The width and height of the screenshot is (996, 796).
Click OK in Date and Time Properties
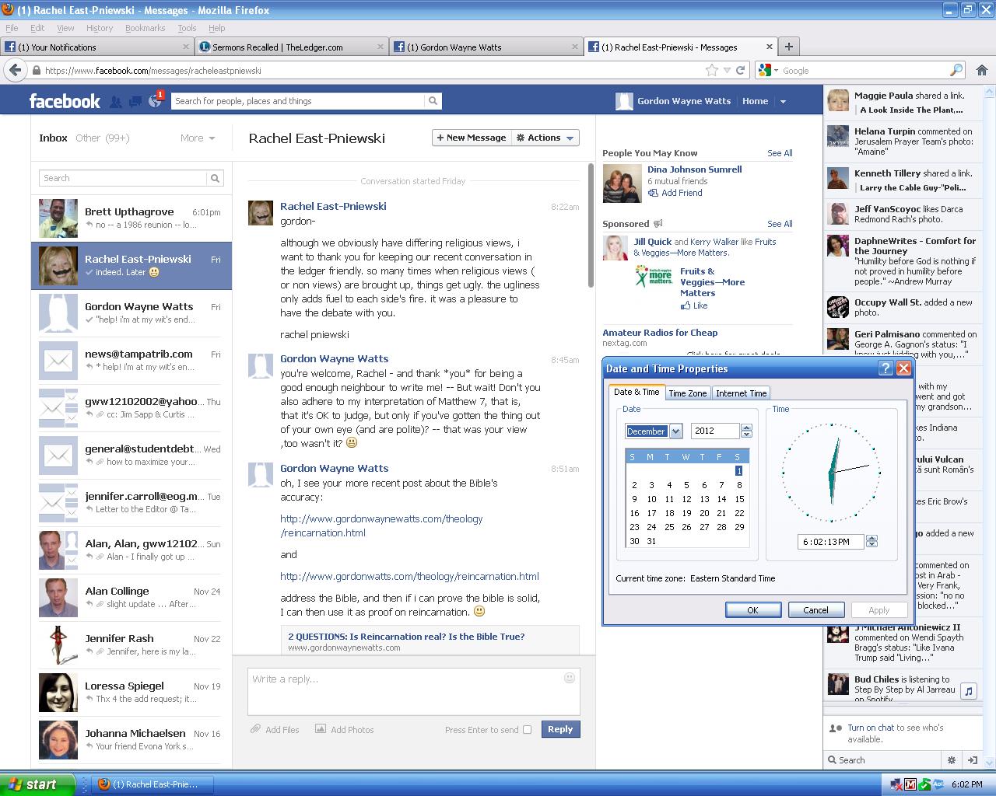pos(752,610)
